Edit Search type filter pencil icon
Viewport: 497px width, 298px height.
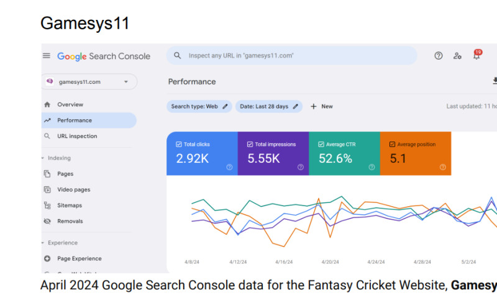tap(225, 107)
